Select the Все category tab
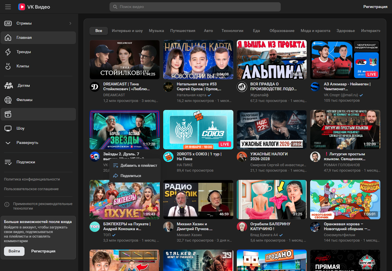This screenshot has height=271, width=392. 99,31
